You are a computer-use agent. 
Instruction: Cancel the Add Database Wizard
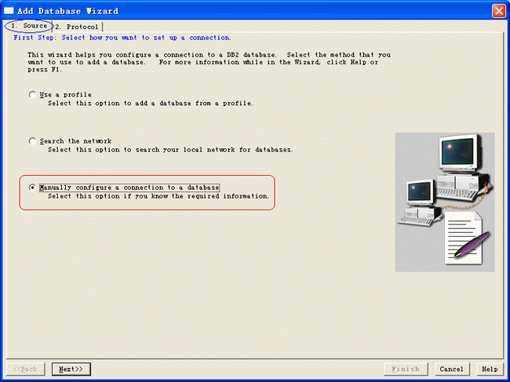(451, 369)
